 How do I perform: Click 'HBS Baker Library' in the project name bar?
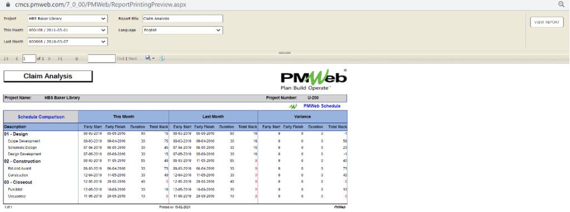(x=62, y=98)
